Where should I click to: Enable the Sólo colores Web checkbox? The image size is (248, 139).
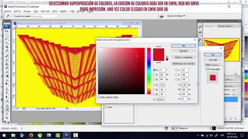(x=99, y=97)
